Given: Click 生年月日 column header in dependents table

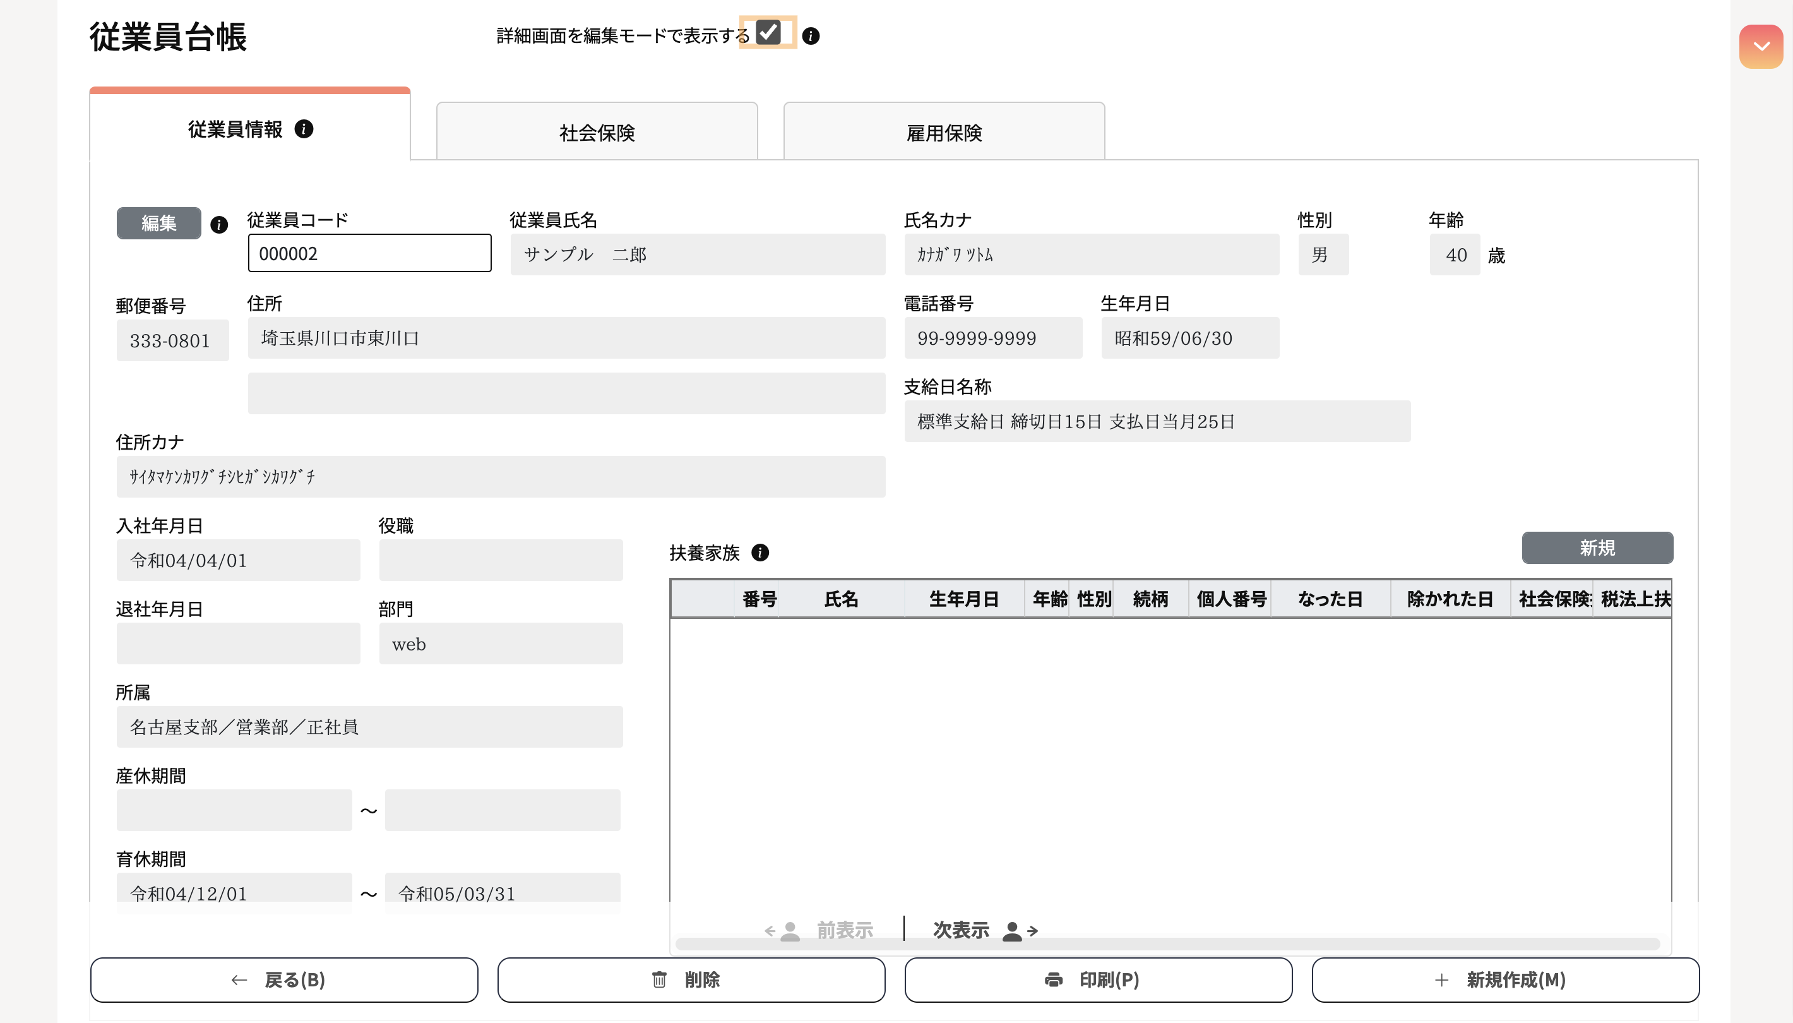Looking at the screenshot, I should click(963, 599).
